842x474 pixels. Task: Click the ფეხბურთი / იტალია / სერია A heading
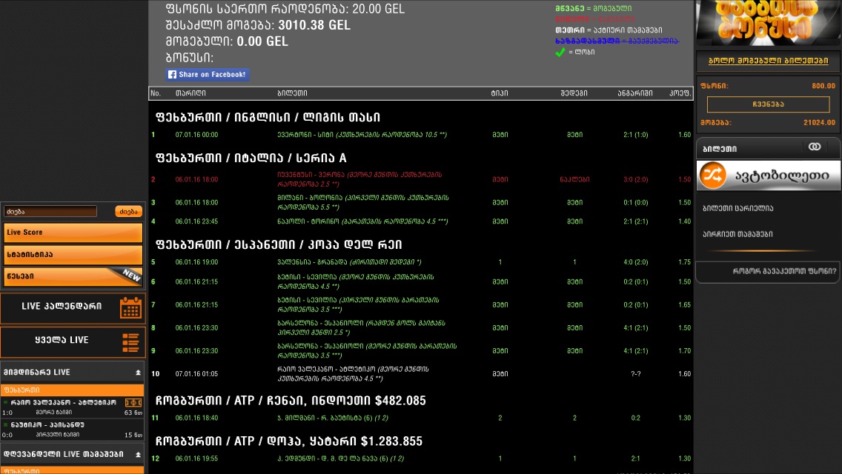point(251,158)
